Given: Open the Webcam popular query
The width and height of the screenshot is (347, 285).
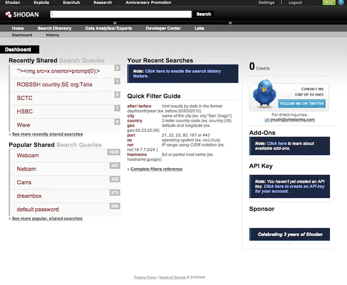Looking at the screenshot, I should 27,155.
